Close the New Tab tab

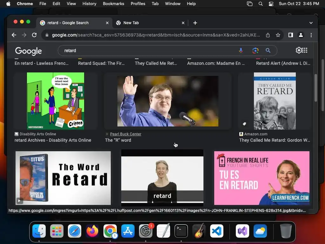(x=183, y=23)
